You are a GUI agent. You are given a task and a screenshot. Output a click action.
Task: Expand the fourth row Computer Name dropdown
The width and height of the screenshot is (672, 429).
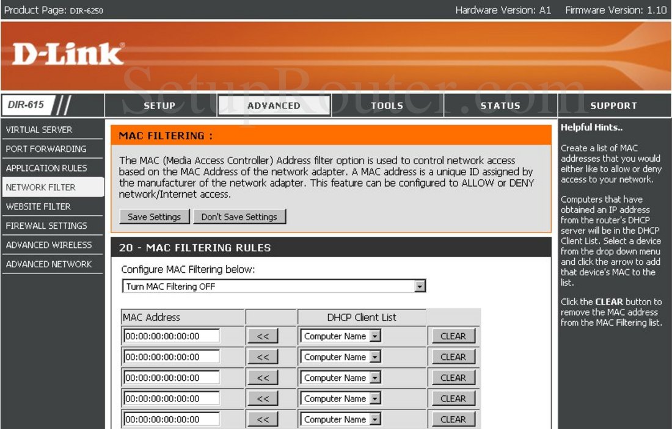(x=341, y=398)
